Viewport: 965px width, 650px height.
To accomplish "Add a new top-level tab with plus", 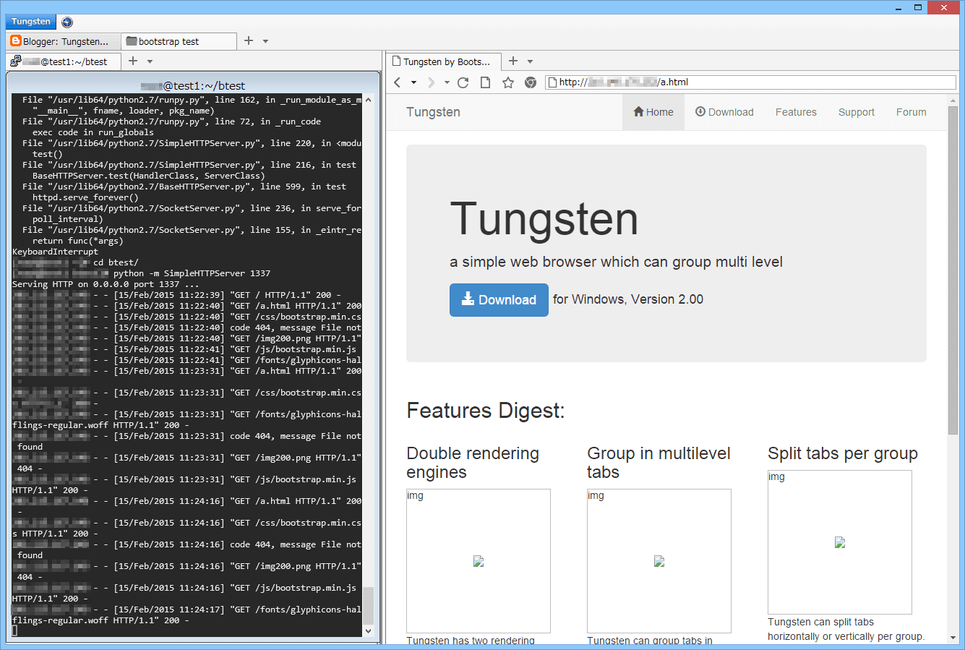I will point(249,40).
